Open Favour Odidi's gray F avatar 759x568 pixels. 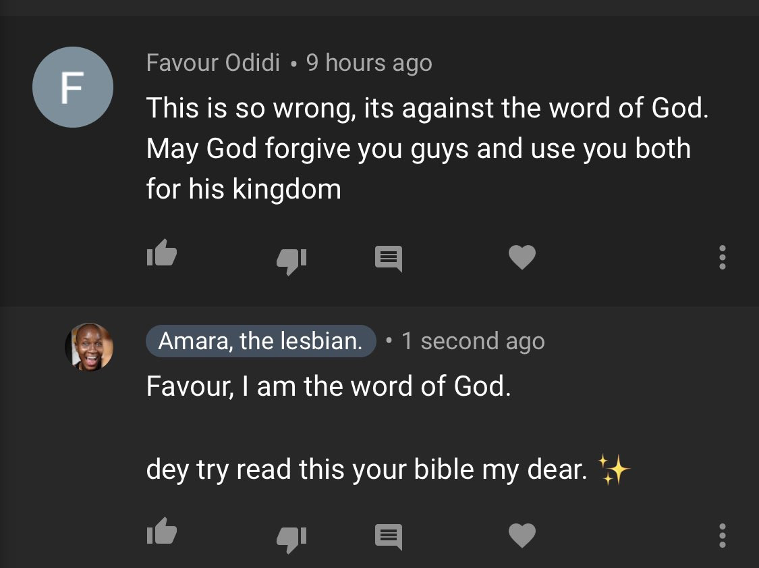point(73,87)
